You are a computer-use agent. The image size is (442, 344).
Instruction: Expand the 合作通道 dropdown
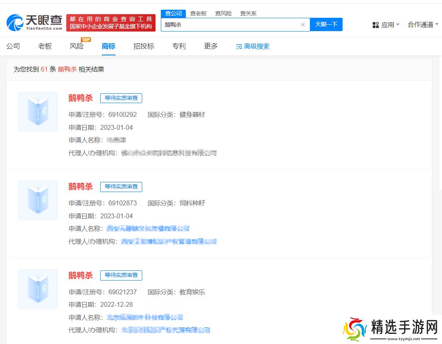(423, 25)
